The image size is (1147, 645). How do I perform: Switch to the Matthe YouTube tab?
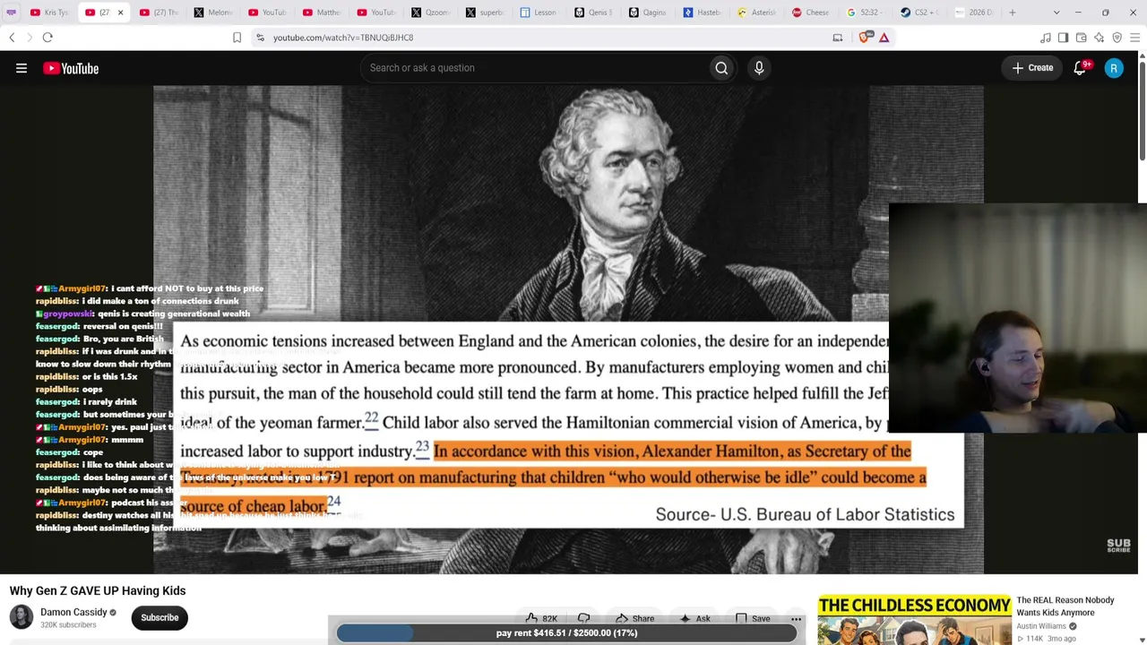322,13
